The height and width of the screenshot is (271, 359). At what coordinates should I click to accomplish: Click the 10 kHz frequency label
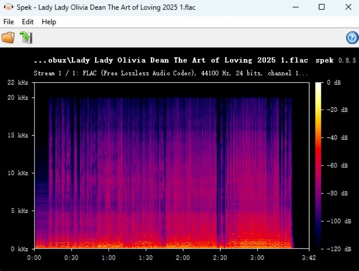click(x=18, y=173)
